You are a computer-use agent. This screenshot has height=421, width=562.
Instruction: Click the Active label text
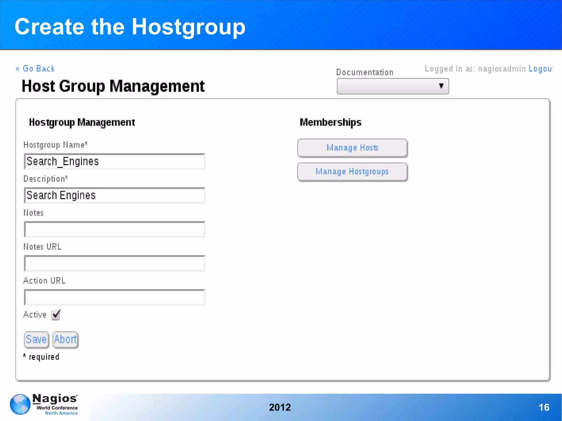pyautogui.click(x=35, y=315)
